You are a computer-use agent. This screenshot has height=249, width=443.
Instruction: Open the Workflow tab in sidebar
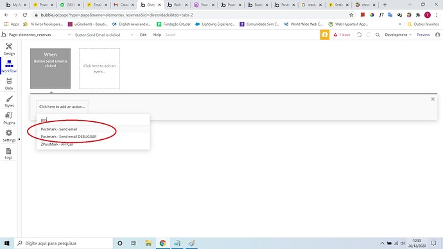click(x=9, y=66)
